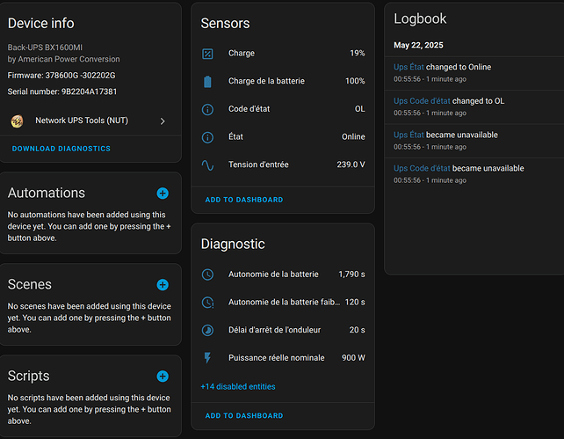Add Diagnostic card to dashboard
The height and width of the screenshot is (439, 564).
243,415
